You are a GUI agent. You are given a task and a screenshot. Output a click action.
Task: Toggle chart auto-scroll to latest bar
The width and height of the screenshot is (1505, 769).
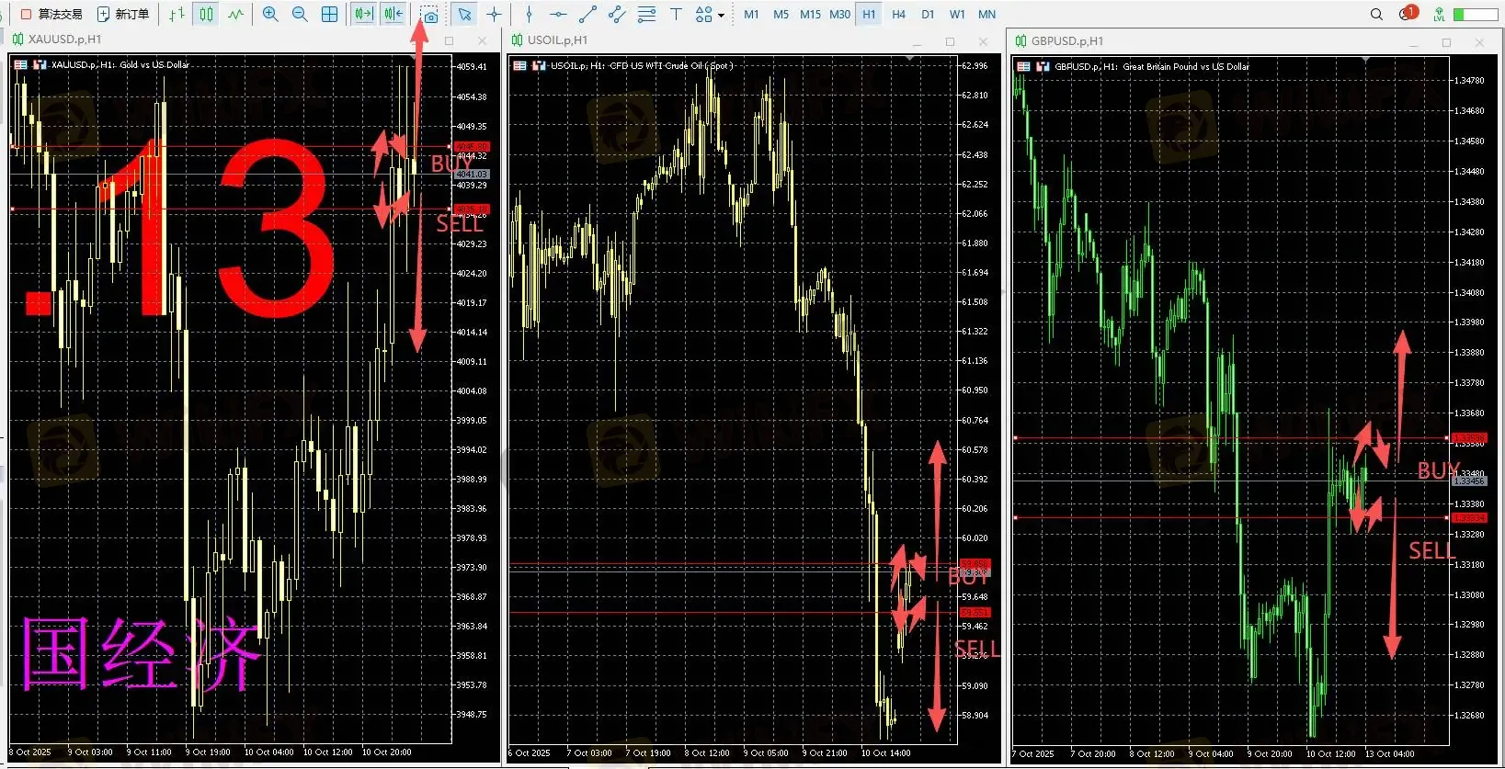point(364,14)
